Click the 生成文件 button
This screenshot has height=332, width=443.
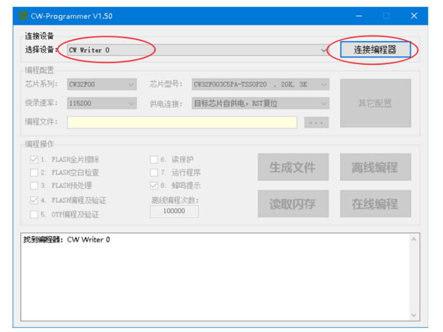293,167
